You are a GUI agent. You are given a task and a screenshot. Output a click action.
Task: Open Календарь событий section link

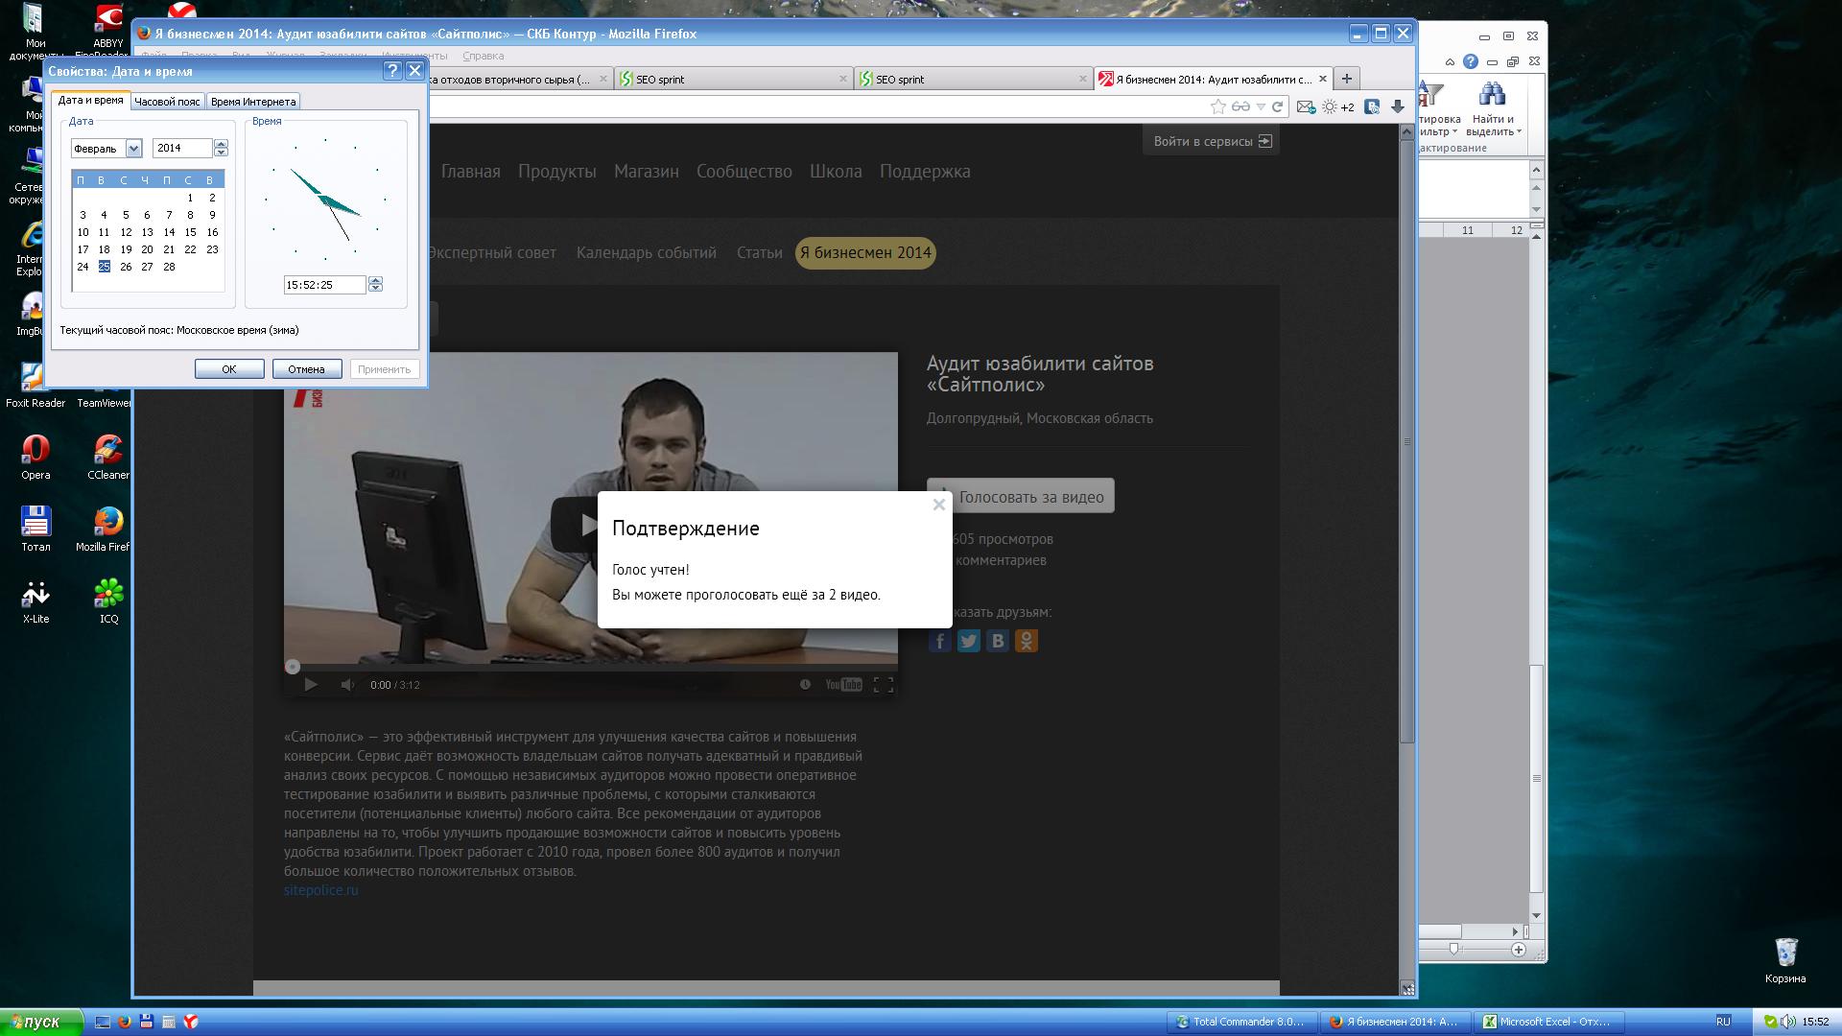(x=646, y=252)
